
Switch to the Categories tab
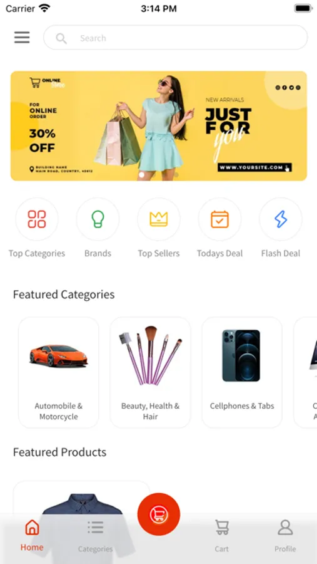[95, 536]
